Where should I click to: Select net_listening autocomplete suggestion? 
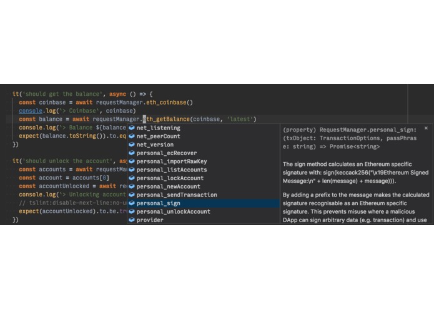click(204, 128)
